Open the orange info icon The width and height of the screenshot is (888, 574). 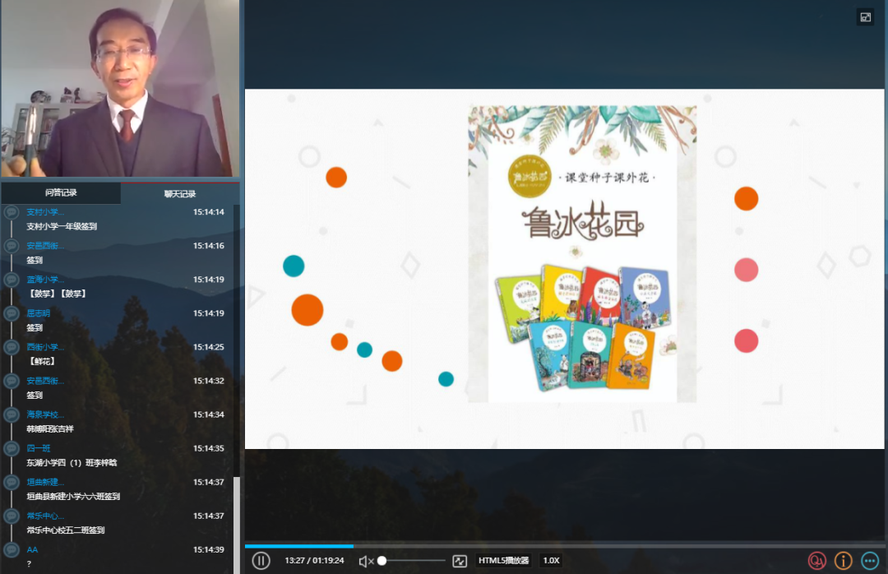(843, 561)
